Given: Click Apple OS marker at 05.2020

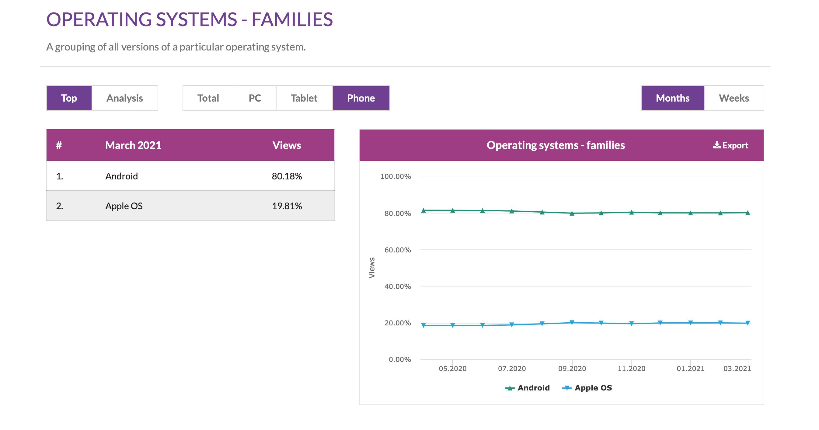Looking at the screenshot, I should click(x=453, y=325).
